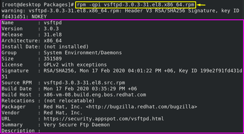Open the security.appspot.com vsftpd URL
Screen dimensions: 244x134
coord(104,119)
